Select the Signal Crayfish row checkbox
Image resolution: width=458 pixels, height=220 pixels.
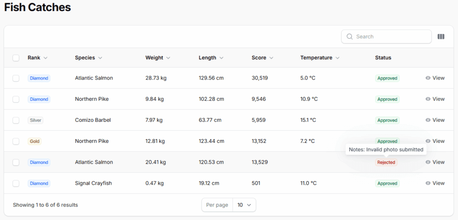tap(16, 183)
